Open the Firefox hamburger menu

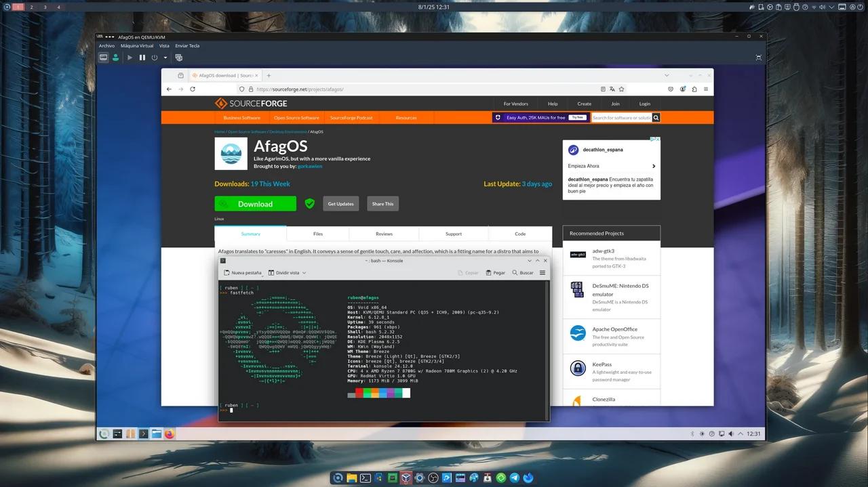[x=706, y=89]
